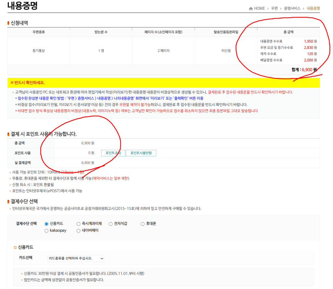The image size is (333, 289).
Task: Click the 미신청 table cell
Action: [226, 51]
